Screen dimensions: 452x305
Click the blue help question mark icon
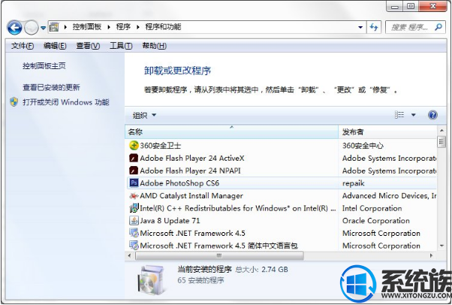pyautogui.click(x=432, y=115)
